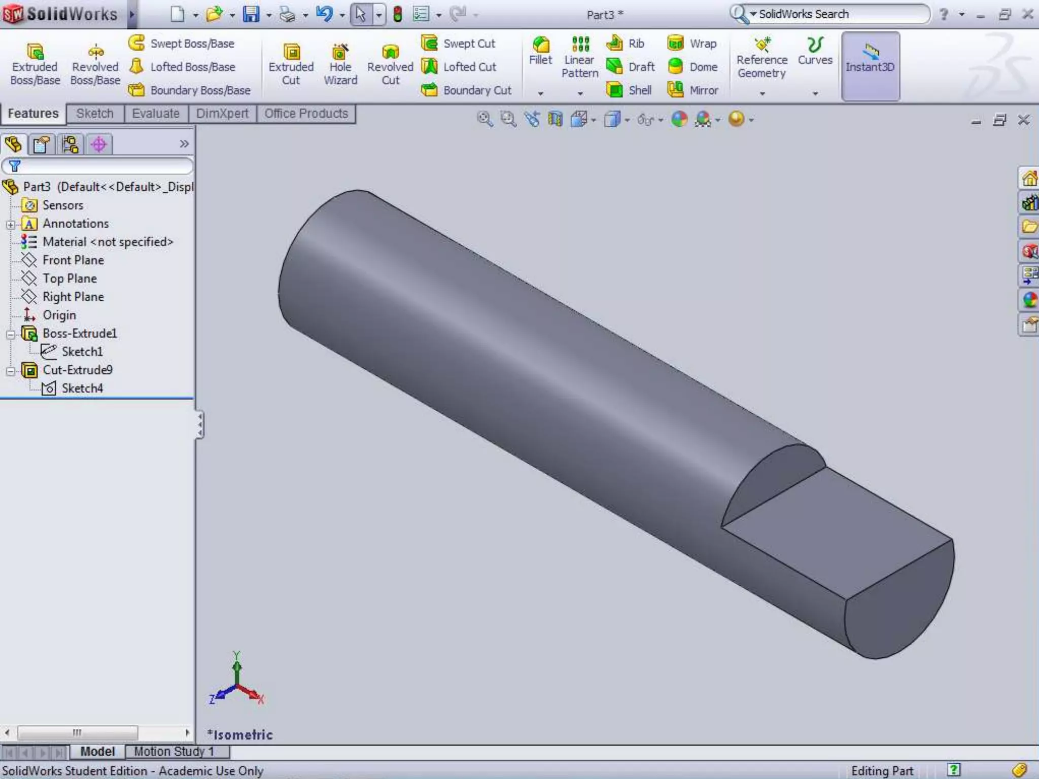Click the Zoom to Fit icon
Viewport: 1039px width, 779px height.
484,119
